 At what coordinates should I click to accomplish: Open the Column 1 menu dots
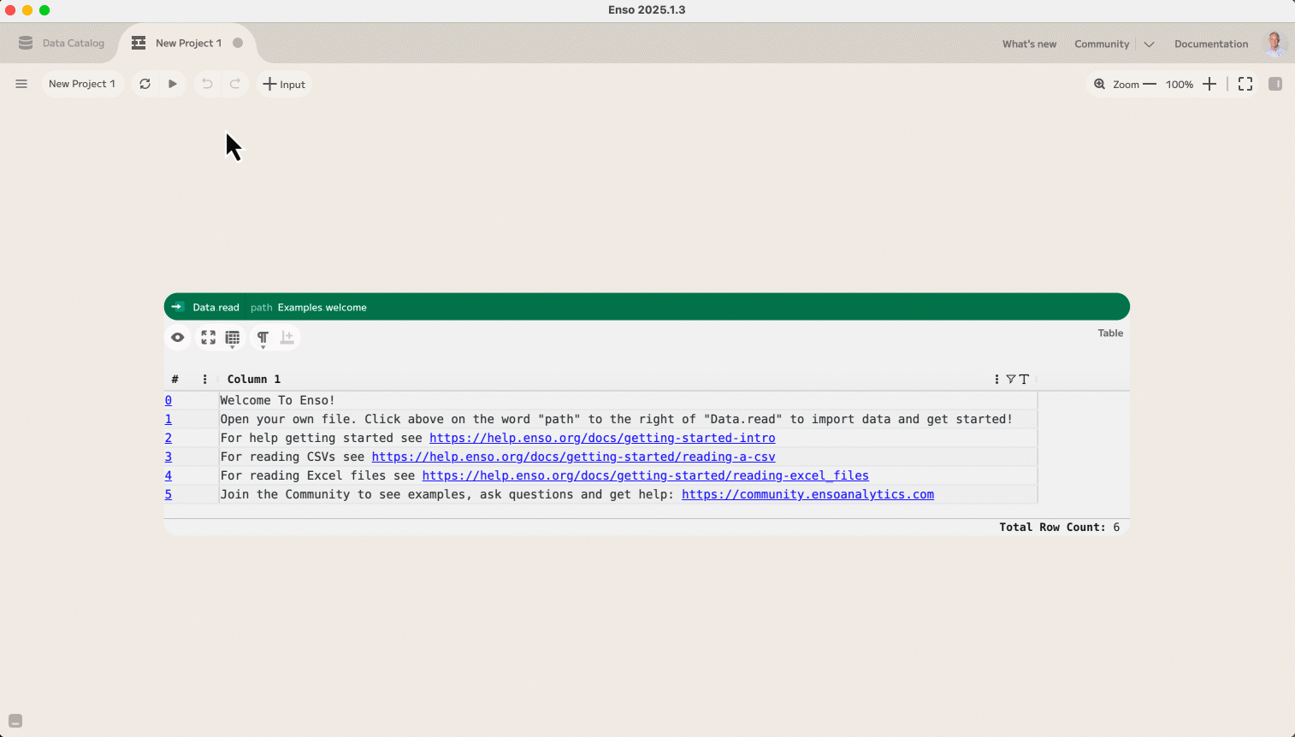pos(996,379)
